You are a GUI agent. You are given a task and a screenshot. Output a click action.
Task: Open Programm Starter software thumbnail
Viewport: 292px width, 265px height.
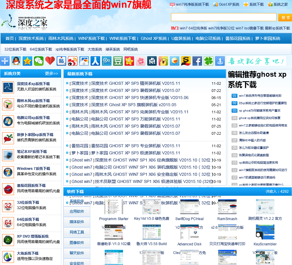point(114,207)
